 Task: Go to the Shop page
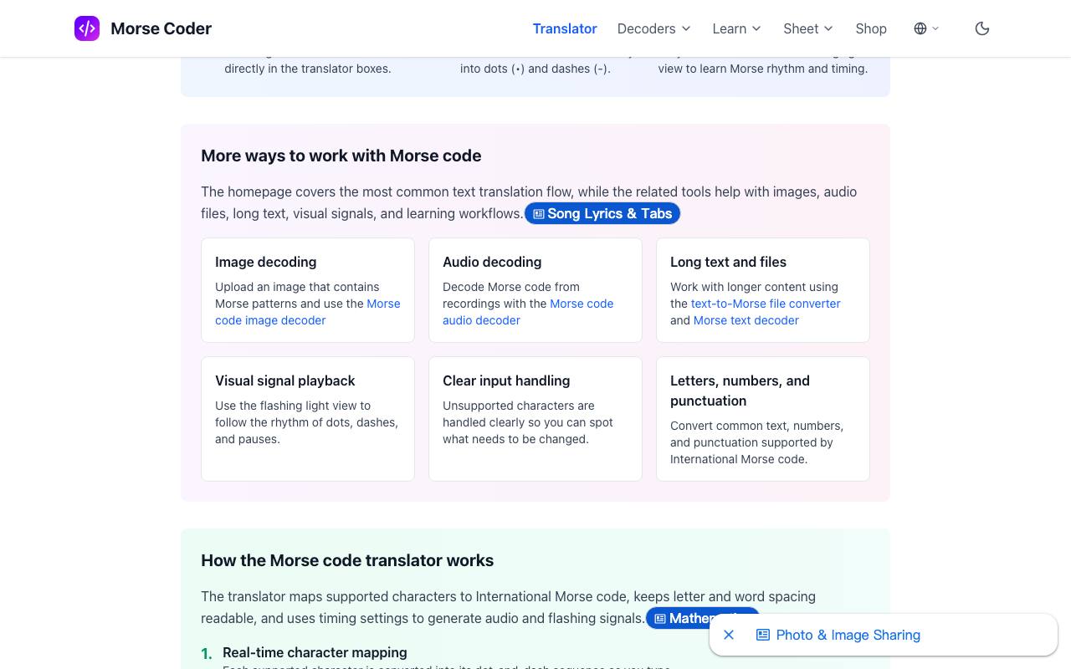[871, 28]
